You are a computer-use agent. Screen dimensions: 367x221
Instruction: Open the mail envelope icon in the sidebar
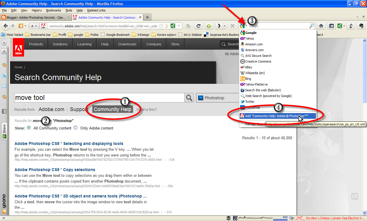click(4, 86)
